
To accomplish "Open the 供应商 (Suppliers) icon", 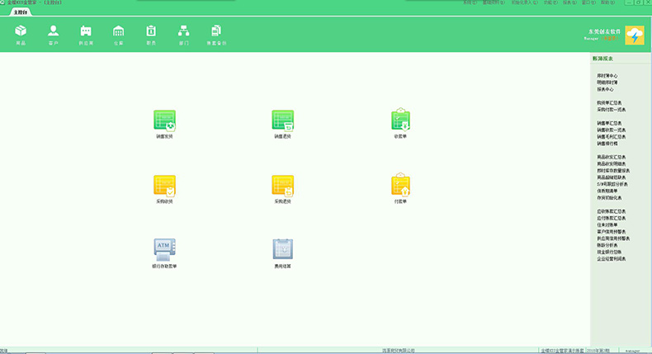I will tap(86, 31).
